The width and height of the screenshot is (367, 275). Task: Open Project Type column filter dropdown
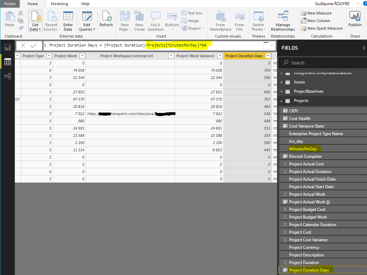[49, 56]
